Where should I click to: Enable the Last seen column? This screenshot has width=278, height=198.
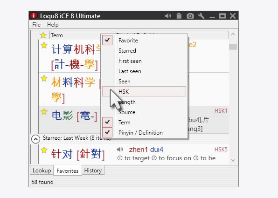[144, 71]
